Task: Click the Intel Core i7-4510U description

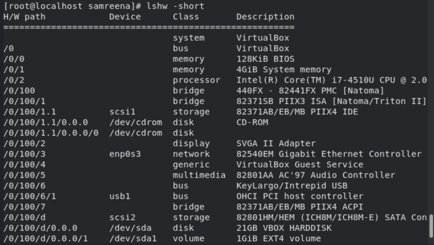Action: (x=331, y=80)
